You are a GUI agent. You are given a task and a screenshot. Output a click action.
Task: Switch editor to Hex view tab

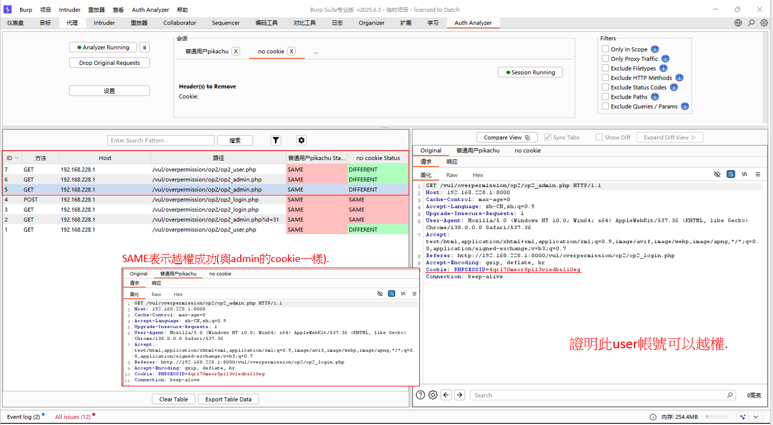coord(478,175)
